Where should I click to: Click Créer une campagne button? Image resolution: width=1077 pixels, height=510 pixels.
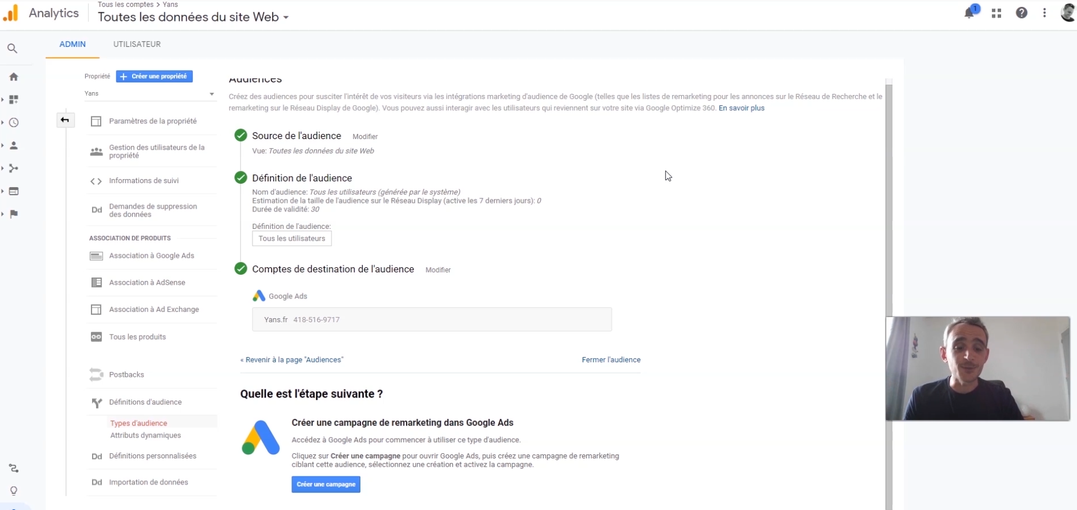coord(326,485)
